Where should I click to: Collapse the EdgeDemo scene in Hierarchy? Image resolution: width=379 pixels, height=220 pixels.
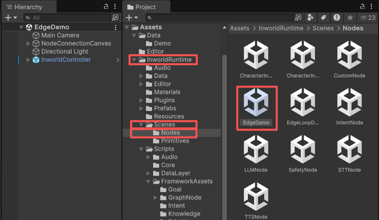tap(21, 27)
